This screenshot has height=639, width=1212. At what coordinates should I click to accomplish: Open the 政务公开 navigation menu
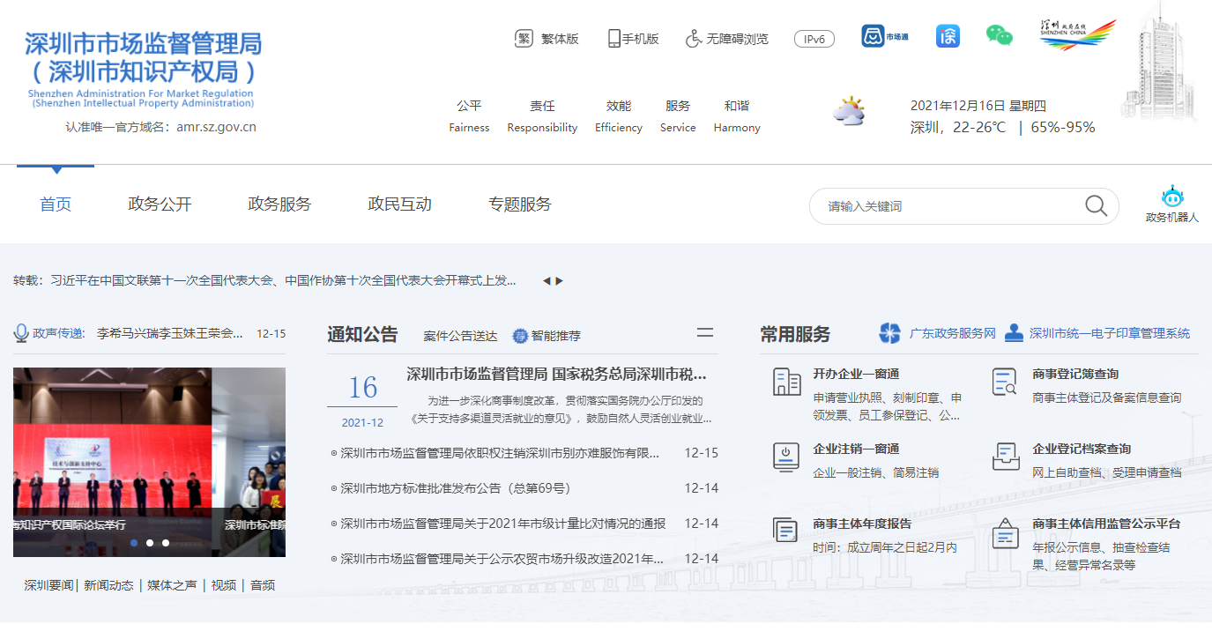click(160, 204)
